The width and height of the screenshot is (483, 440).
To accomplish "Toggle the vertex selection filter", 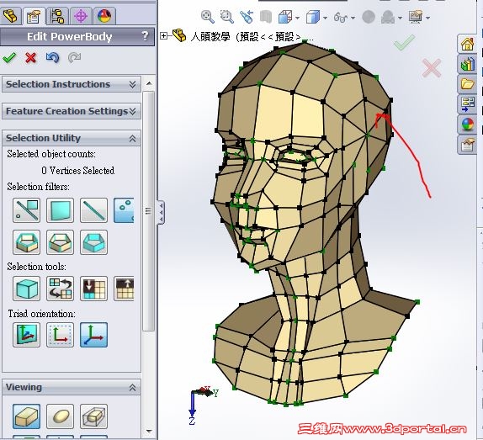I will (x=124, y=210).
